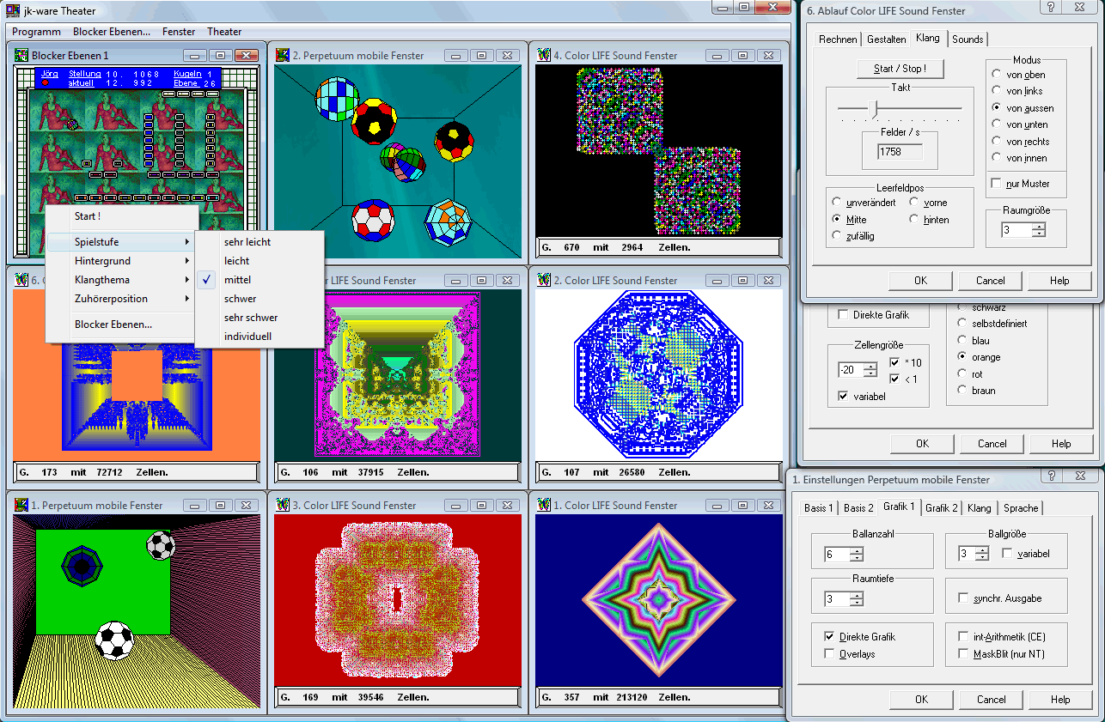Open the Sprache tab
This screenshot has width=1105, height=722.
coord(1021,508)
